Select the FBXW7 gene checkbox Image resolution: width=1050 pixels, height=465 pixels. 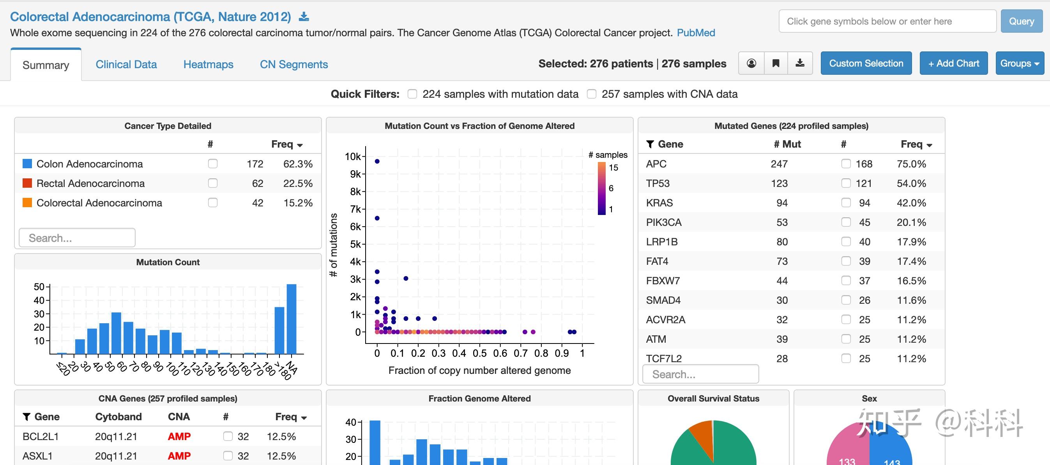846,280
